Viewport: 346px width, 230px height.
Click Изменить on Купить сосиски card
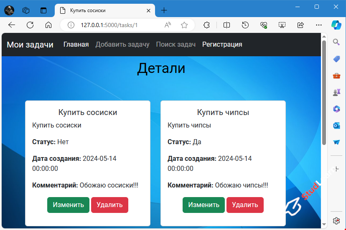tap(68, 205)
